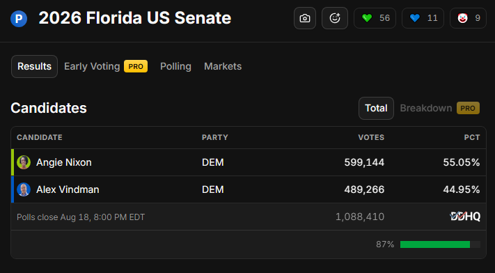
Task: Click the green 87% reporting progress bar
Action: [440, 244]
